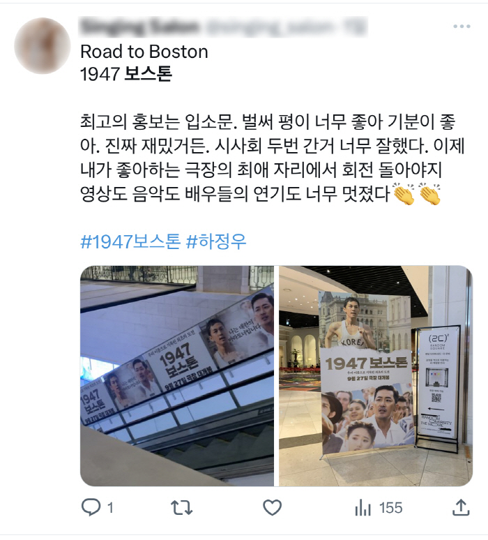
Task: Share the tweet via upload arrow icon
Action: point(461,508)
